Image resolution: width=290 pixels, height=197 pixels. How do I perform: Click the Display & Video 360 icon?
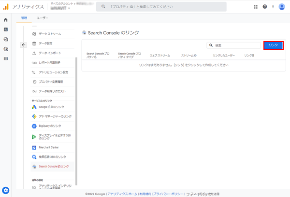tap(34, 137)
